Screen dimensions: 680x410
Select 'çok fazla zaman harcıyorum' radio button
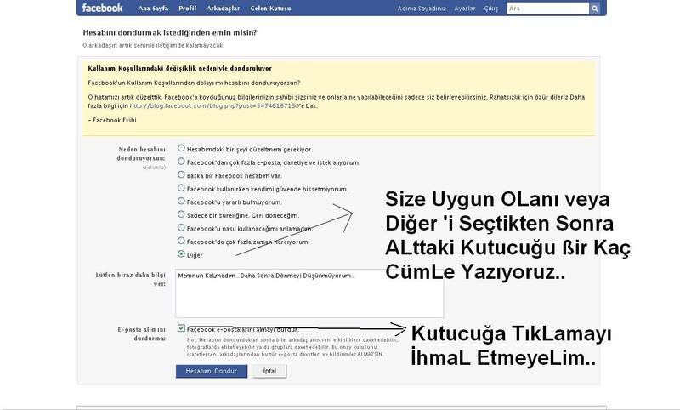[x=181, y=241]
